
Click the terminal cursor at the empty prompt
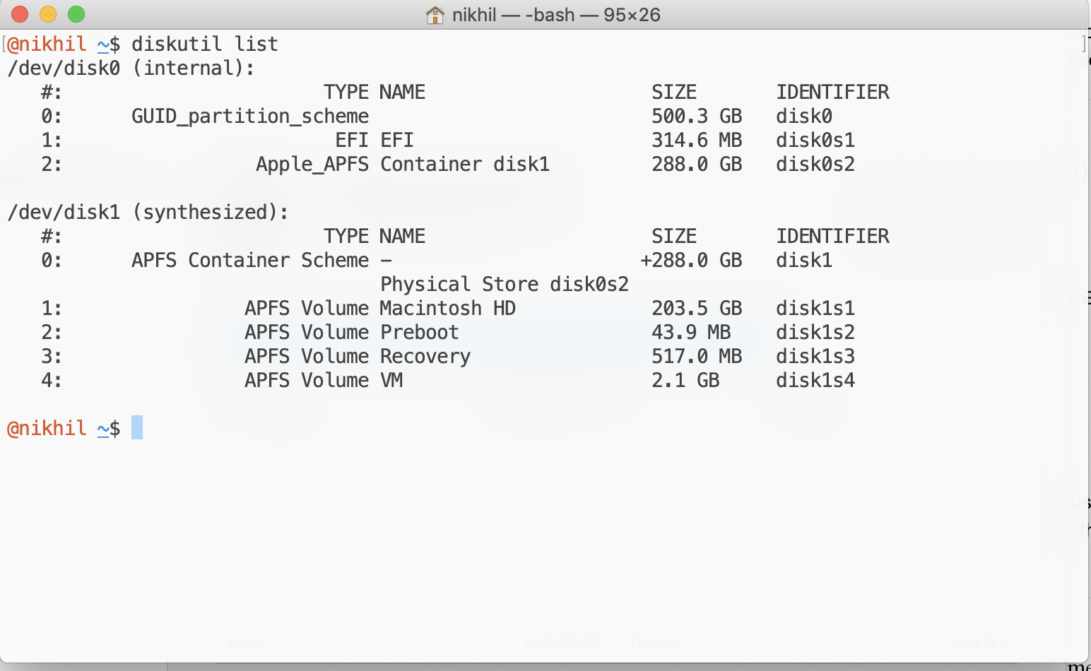pyautogui.click(x=137, y=427)
